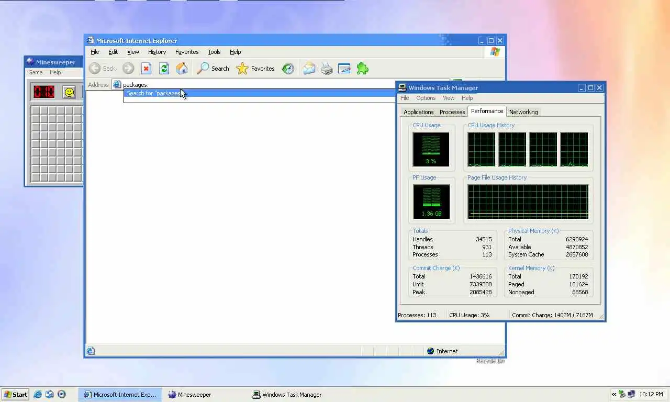Click the page icon in the Address bar
Image resolution: width=670 pixels, height=402 pixels.
(117, 84)
